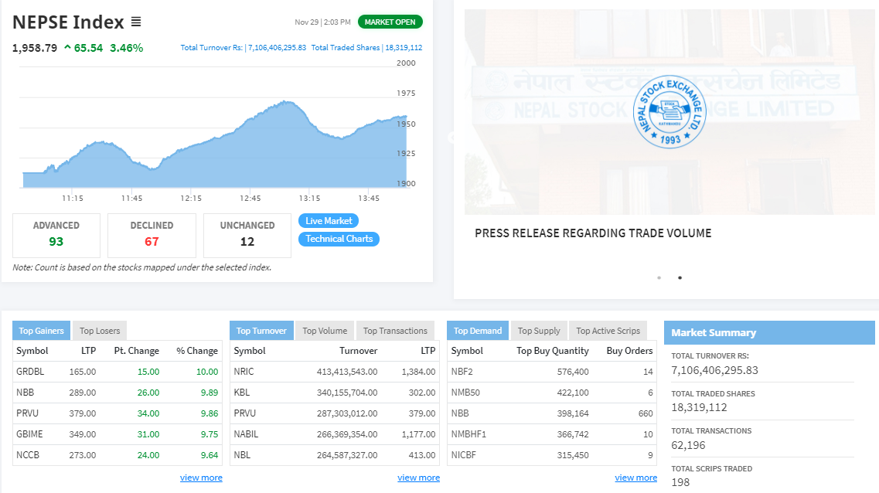
Task: Click the 3.46% change figure
Action: tap(127, 48)
